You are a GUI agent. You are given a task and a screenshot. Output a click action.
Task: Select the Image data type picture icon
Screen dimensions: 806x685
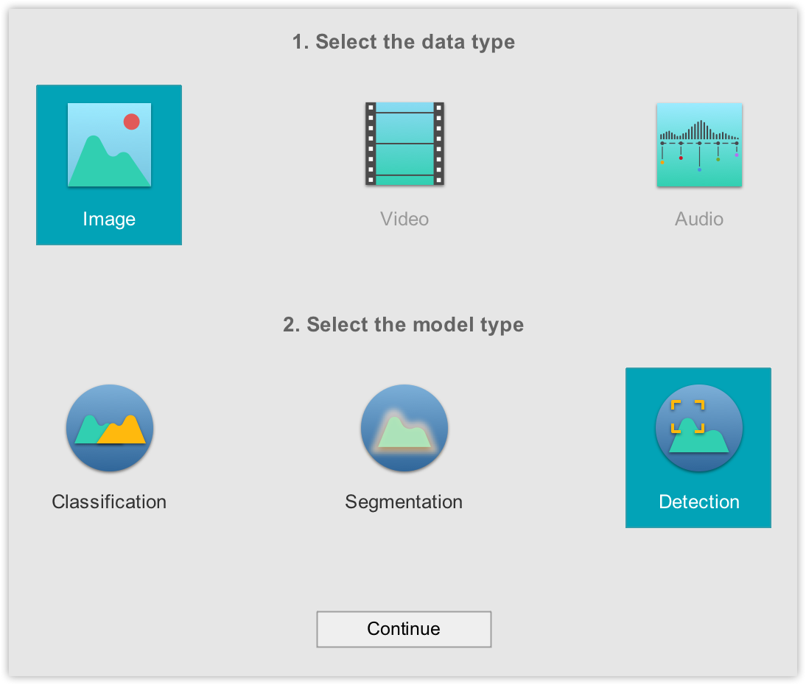109,144
